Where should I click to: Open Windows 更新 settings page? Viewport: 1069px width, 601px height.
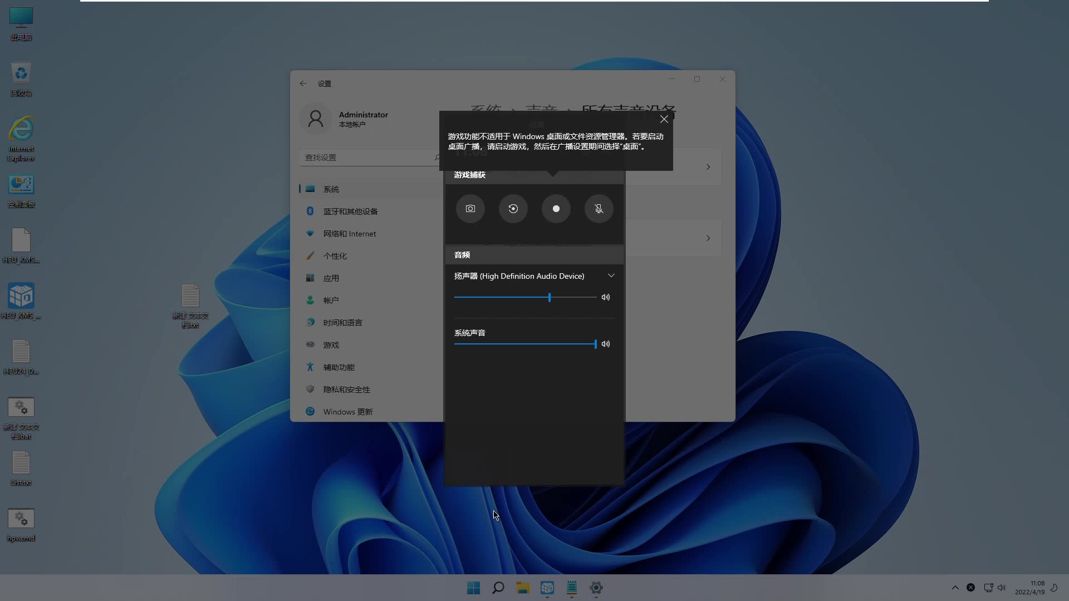point(347,412)
